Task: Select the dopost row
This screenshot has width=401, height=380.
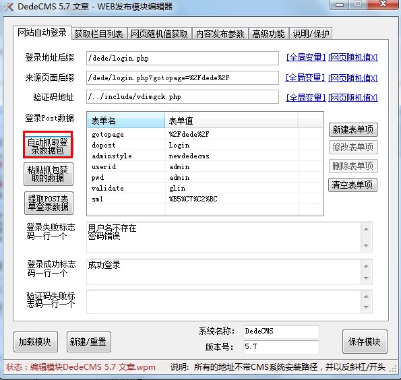Action: tap(205, 145)
